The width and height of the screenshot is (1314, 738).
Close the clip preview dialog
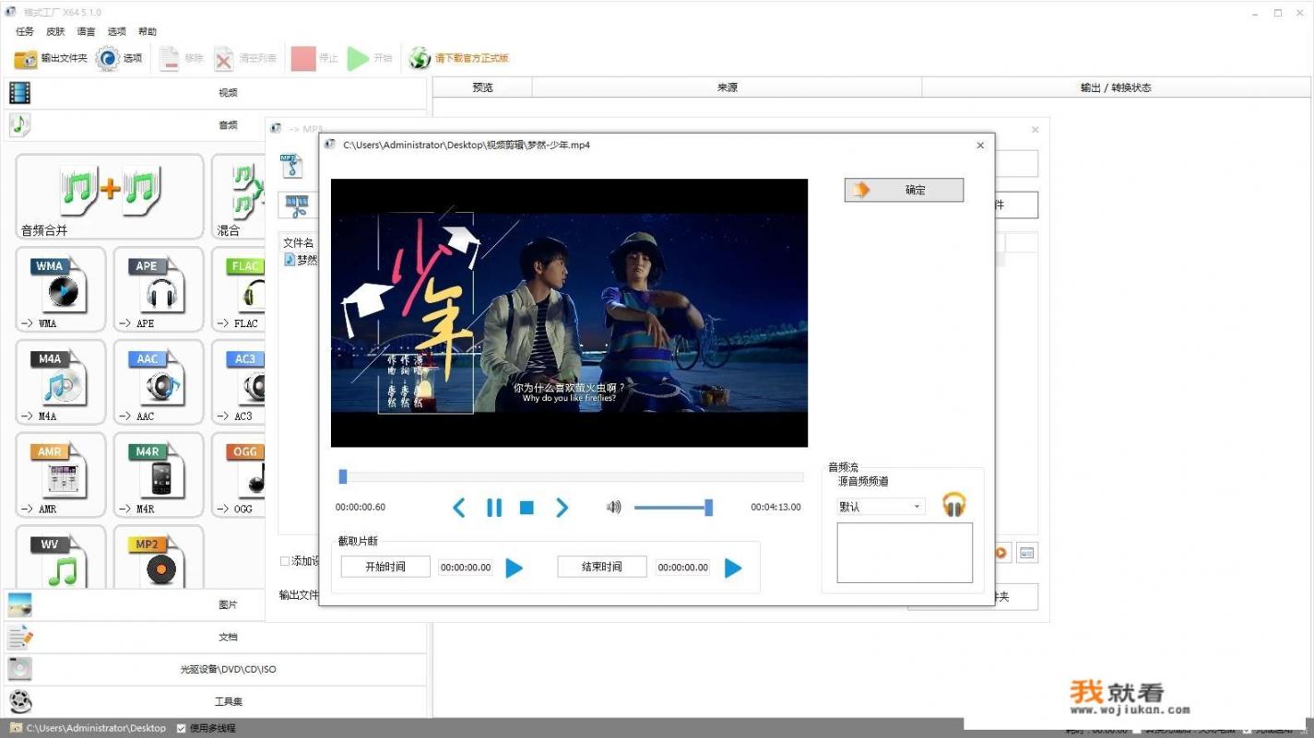(x=980, y=146)
